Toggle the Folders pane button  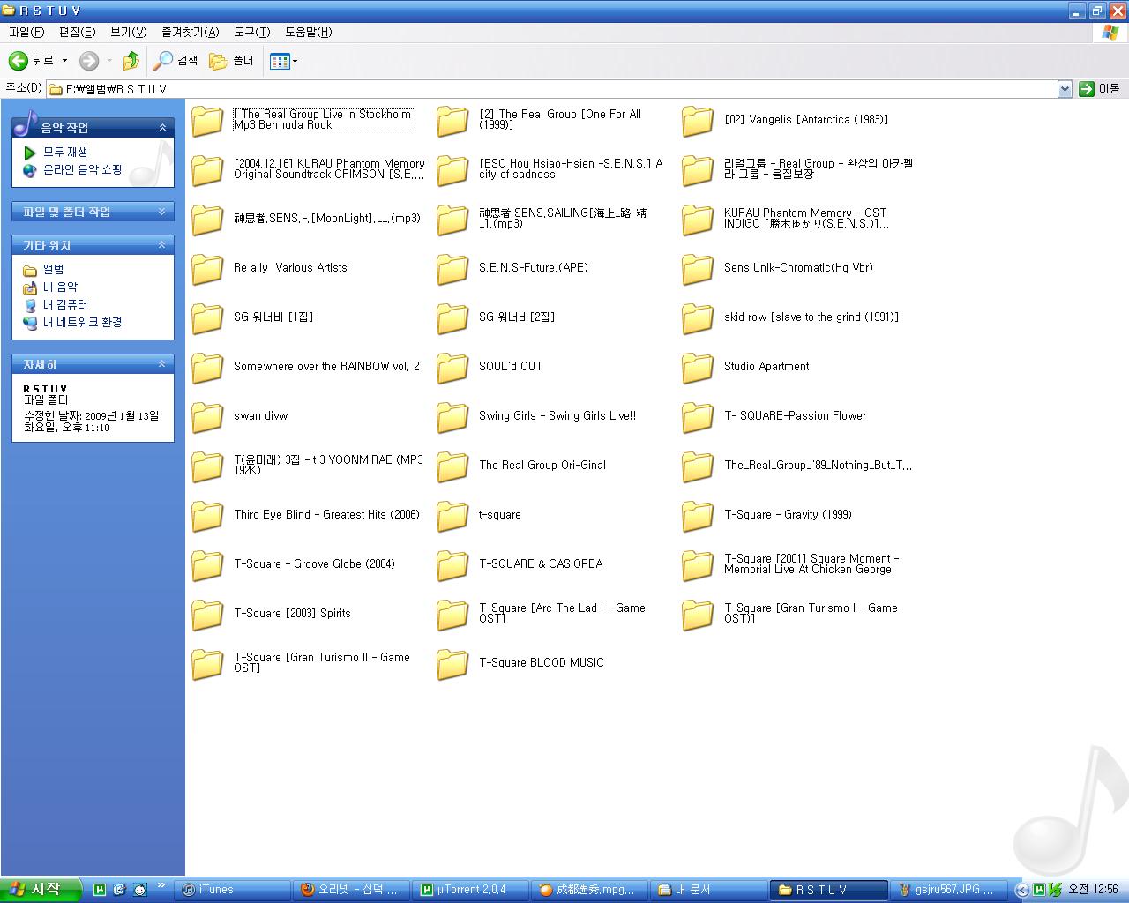pos(232,61)
